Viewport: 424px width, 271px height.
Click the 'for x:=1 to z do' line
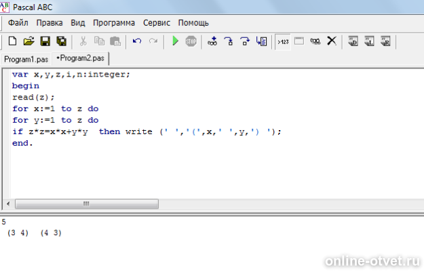pos(56,109)
